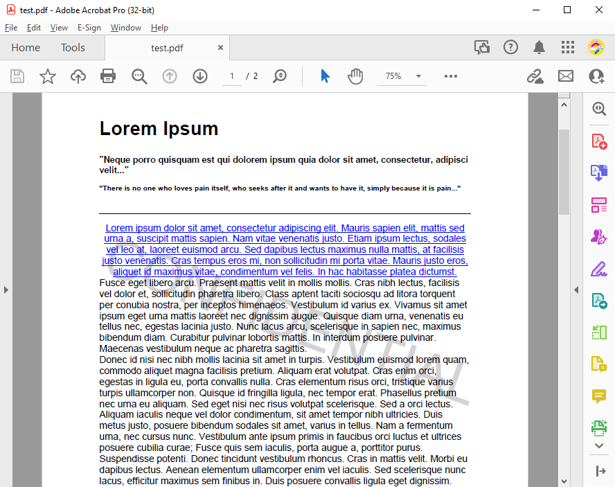Expand more tools chevron in right pane
Screen dimensions: 615x487
tap(599, 446)
